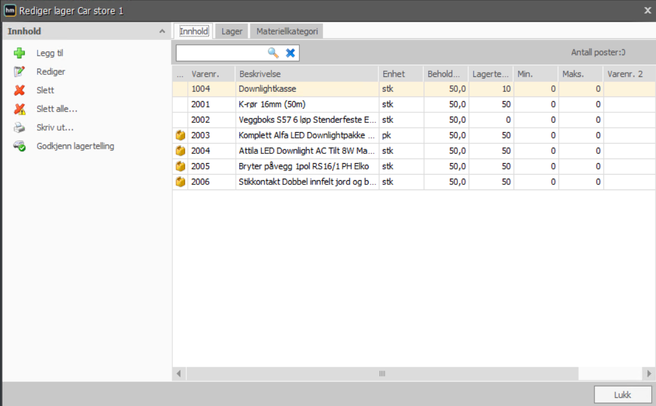The image size is (656, 406).
Task: Select the Downlightkasse row
Action: pyautogui.click(x=414, y=89)
